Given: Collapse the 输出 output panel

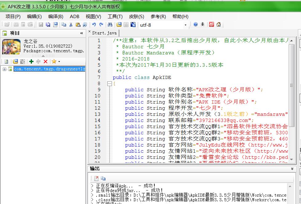Looking at the screenshot, I should coord(292,169).
